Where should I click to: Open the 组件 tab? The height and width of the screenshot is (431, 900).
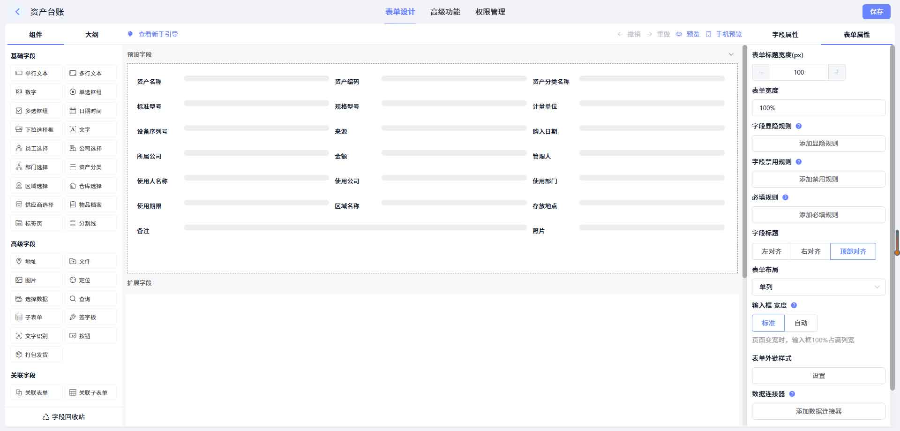(36, 35)
